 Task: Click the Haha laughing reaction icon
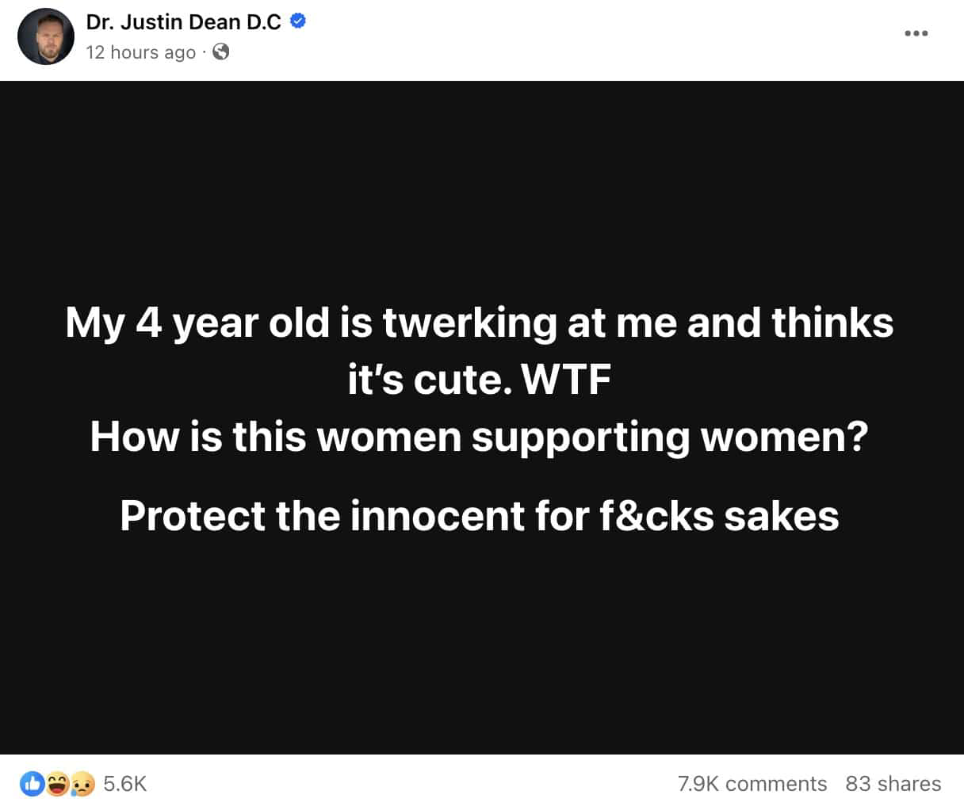(x=58, y=784)
